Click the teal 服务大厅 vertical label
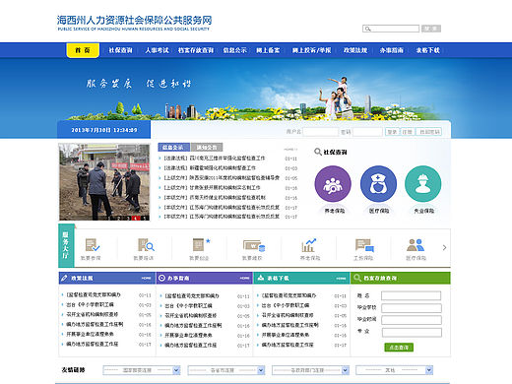Image resolution: width=512 pixels, height=384 pixels. coord(66,245)
